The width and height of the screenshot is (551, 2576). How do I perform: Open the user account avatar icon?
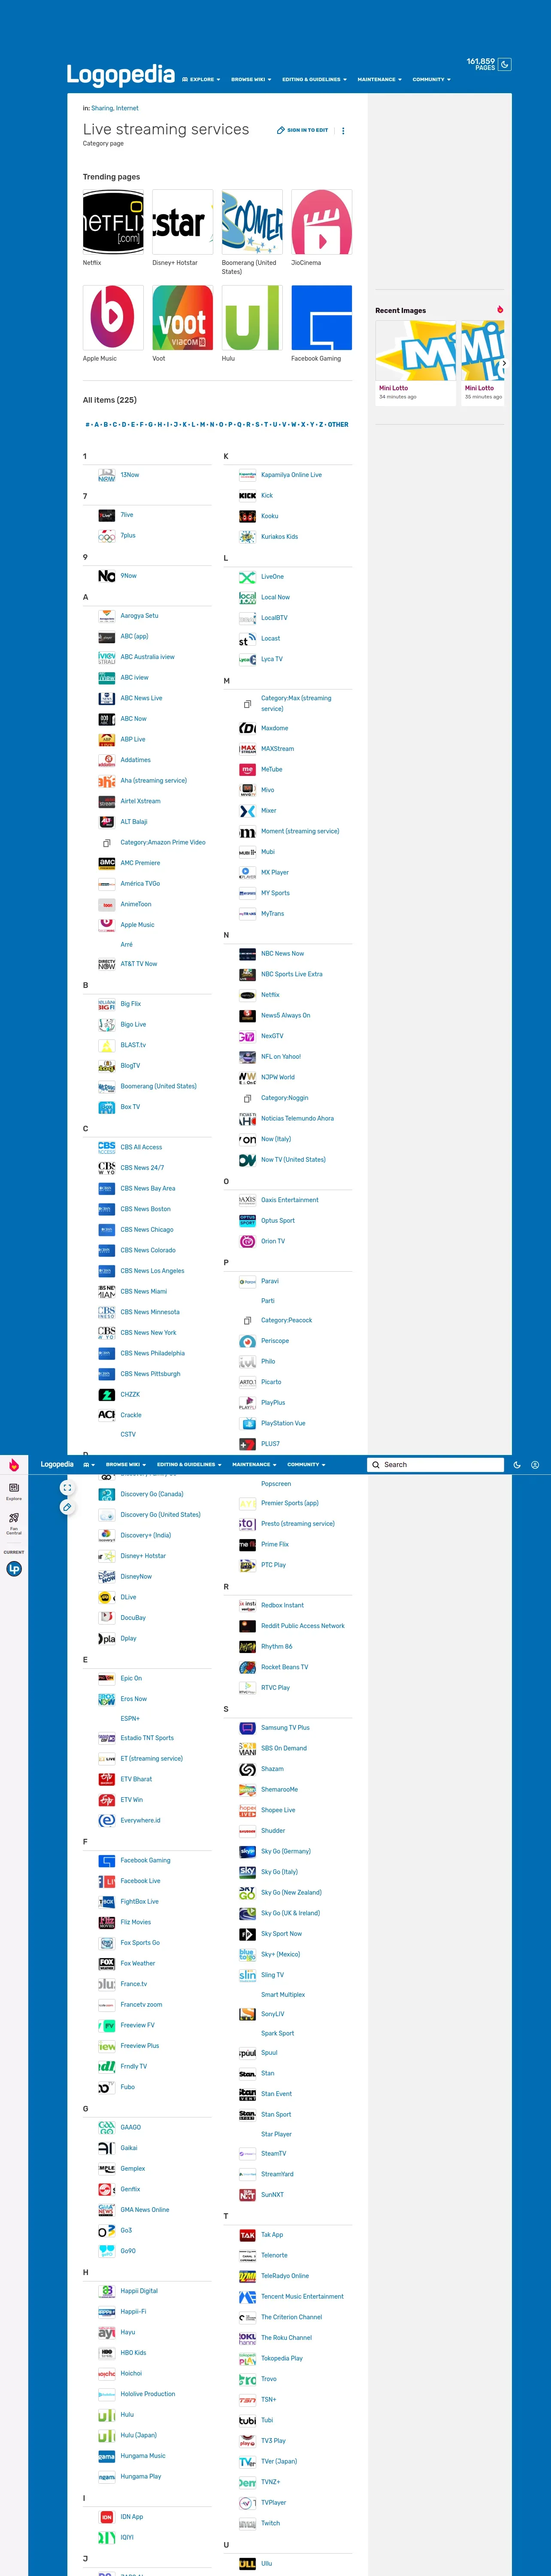click(x=535, y=1464)
